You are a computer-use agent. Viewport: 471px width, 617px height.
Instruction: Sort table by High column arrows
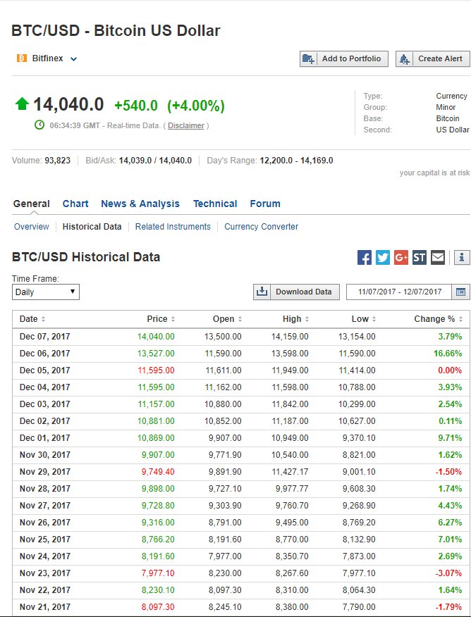(x=307, y=319)
